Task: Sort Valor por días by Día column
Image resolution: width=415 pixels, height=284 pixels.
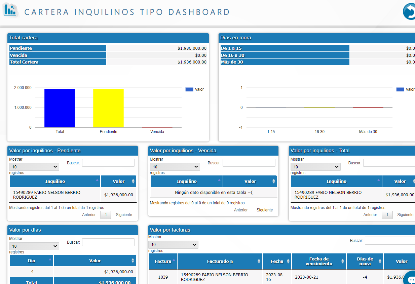Action: (x=31, y=260)
